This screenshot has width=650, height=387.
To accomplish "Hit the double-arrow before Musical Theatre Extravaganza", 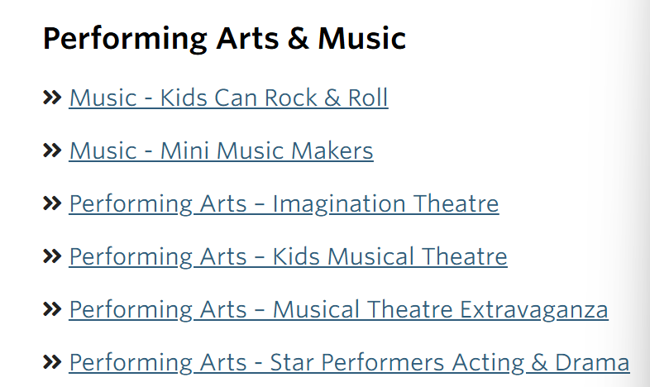I will pos(52,310).
